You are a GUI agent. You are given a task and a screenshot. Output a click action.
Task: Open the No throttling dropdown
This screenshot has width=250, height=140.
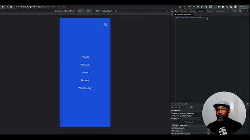pos(107,11)
